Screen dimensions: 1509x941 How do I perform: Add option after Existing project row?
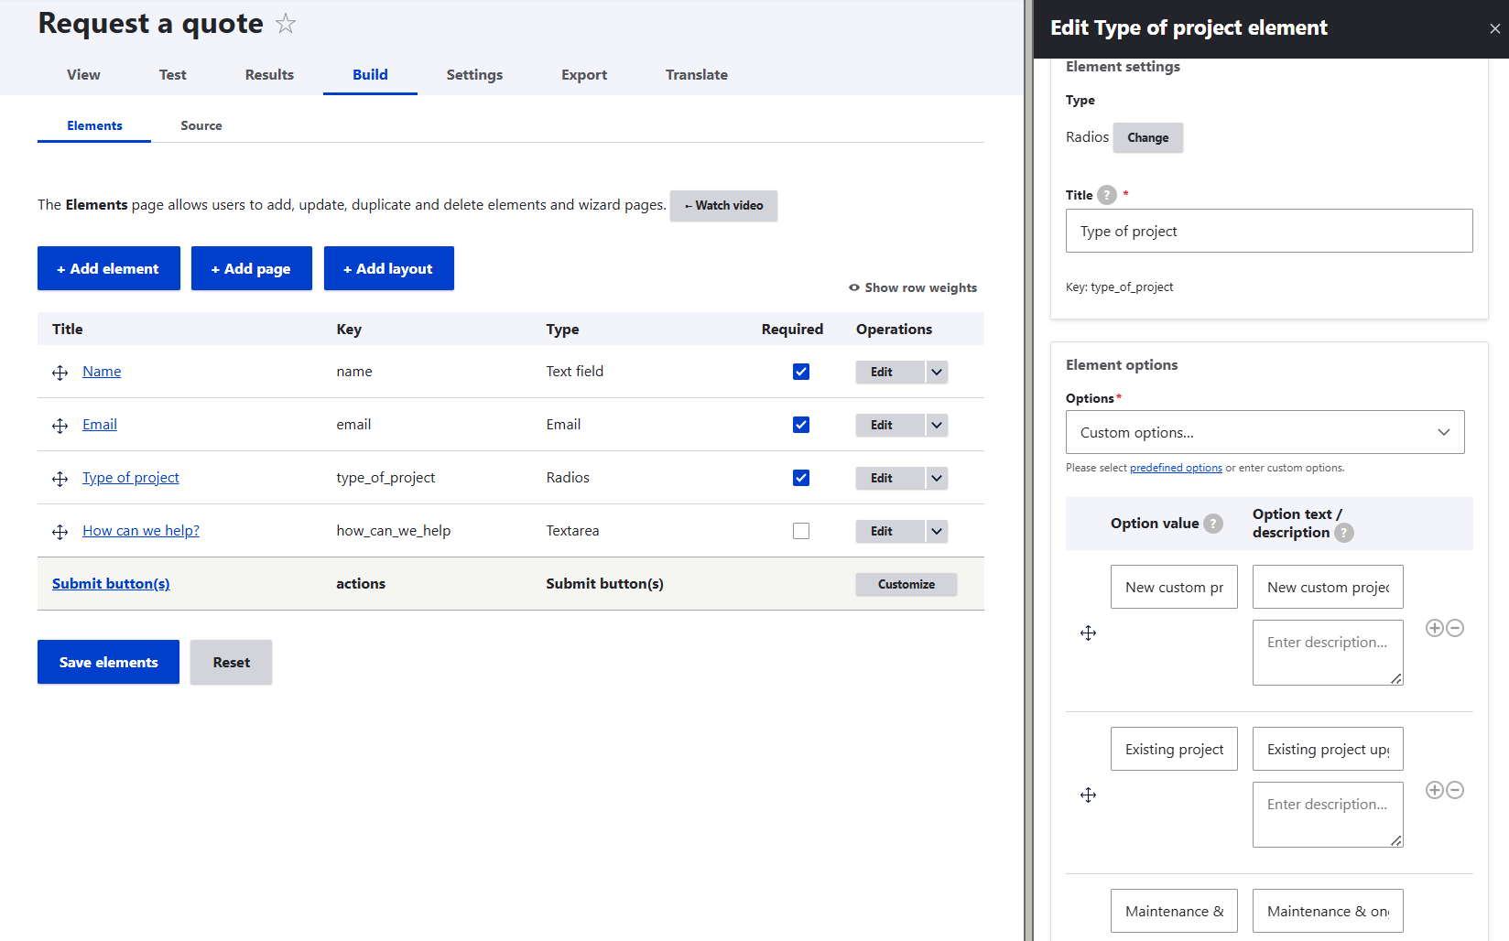[x=1435, y=790]
